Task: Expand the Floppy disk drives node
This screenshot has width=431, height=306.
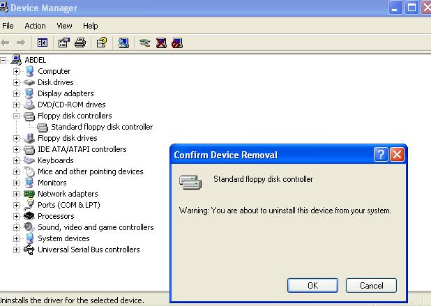Action: (16, 138)
